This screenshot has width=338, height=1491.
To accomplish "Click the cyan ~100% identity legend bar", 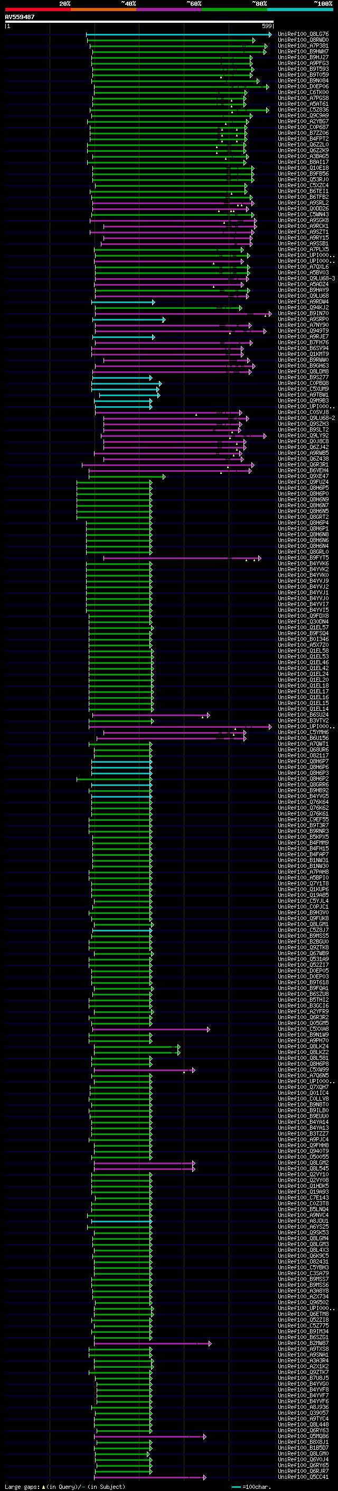I will tap(299, 10).
